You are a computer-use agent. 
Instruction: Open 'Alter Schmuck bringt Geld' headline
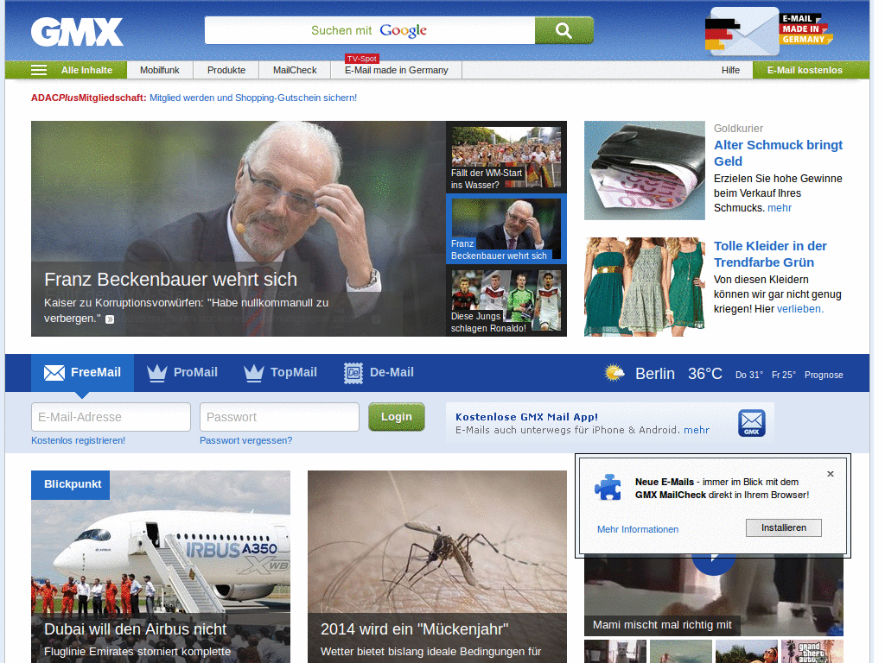pos(779,153)
